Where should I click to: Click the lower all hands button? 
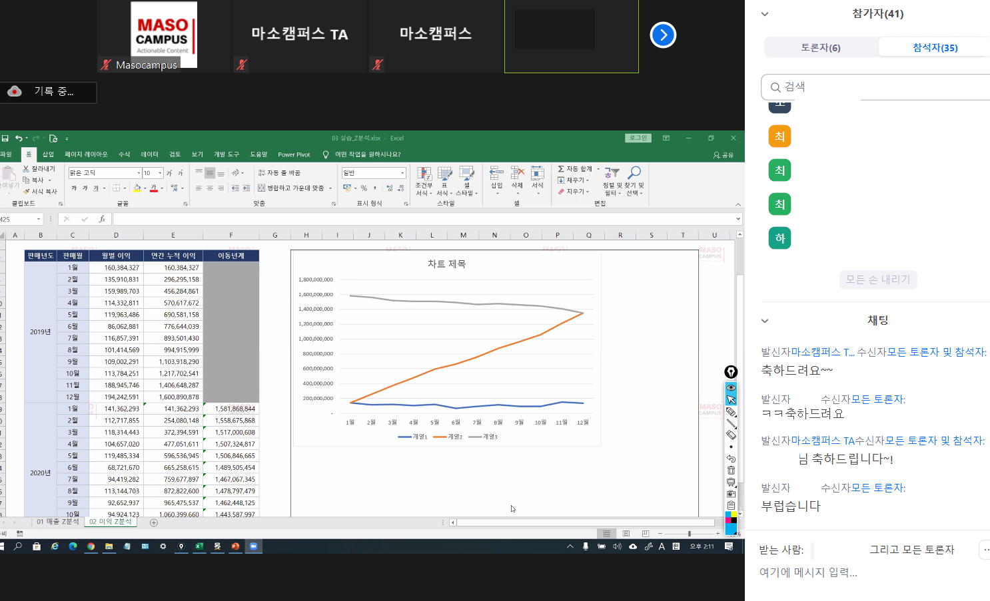877,280
